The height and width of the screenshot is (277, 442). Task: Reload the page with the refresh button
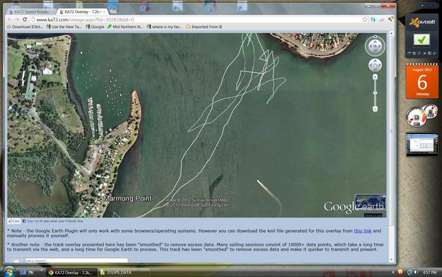(x=30, y=20)
